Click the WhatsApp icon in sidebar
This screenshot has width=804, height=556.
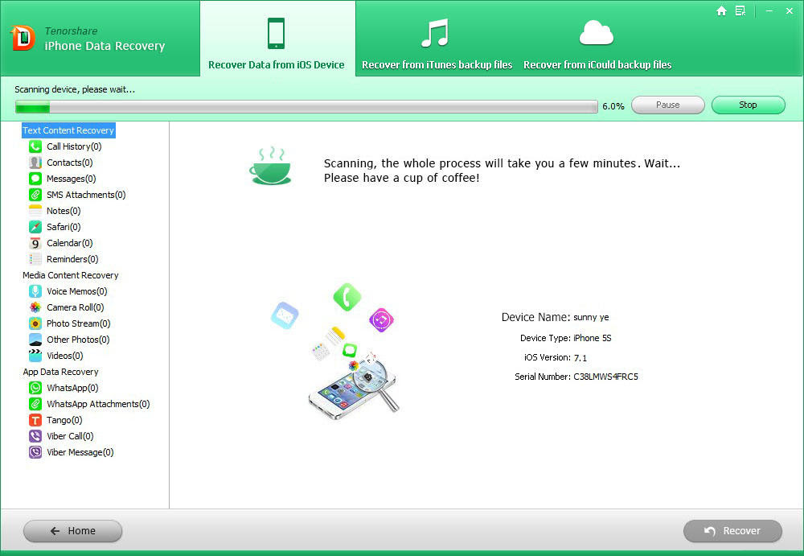(x=35, y=388)
